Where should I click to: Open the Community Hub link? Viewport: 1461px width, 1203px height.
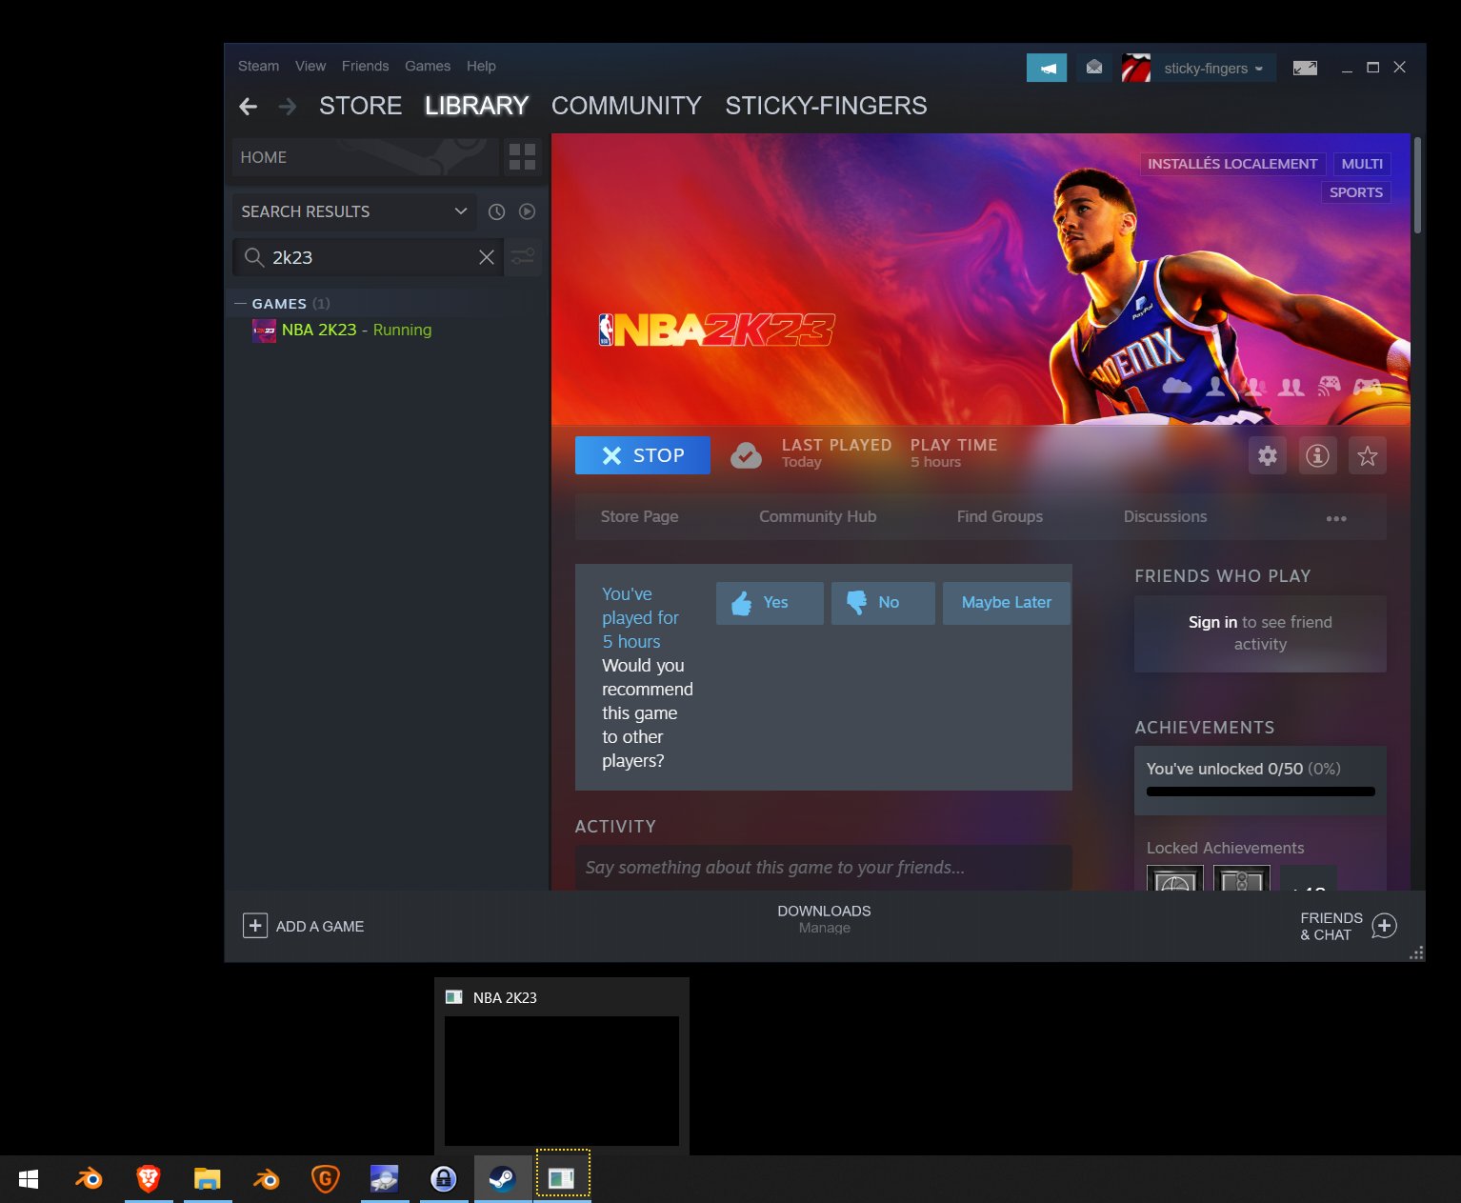pyautogui.click(x=817, y=517)
